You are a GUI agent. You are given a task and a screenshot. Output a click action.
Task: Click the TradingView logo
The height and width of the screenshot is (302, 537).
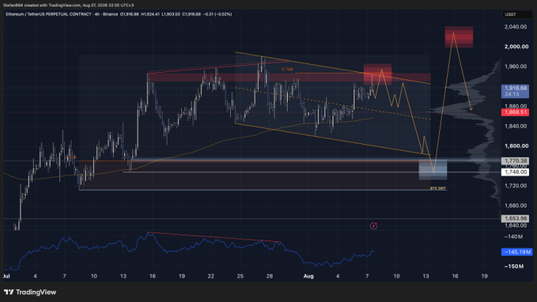point(30,292)
